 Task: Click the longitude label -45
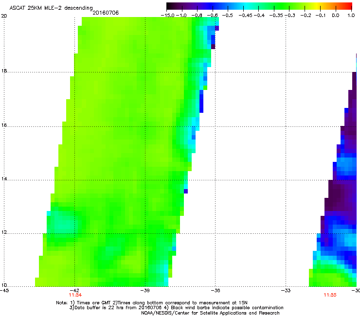[4, 291]
